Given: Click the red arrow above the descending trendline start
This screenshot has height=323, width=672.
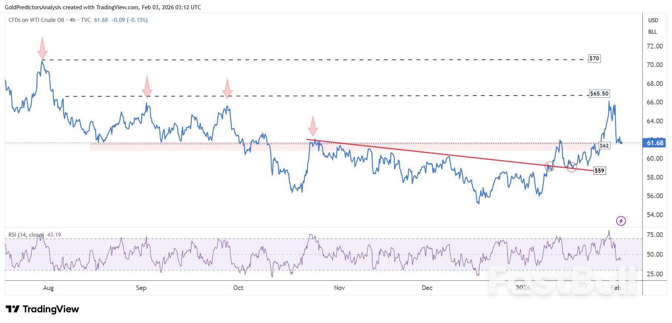Looking at the screenshot, I should point(313,126).
